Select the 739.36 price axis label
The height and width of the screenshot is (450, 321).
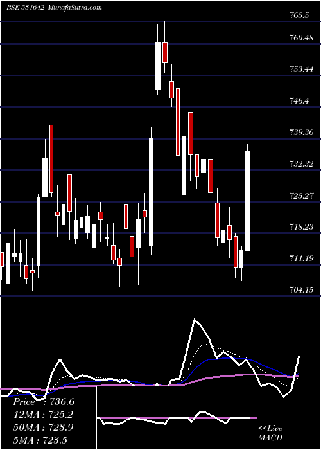pyautogui.click(x=301, y=132)
